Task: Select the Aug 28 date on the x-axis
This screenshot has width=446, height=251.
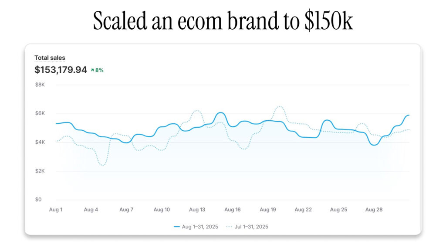Action: tap(374, 210)
